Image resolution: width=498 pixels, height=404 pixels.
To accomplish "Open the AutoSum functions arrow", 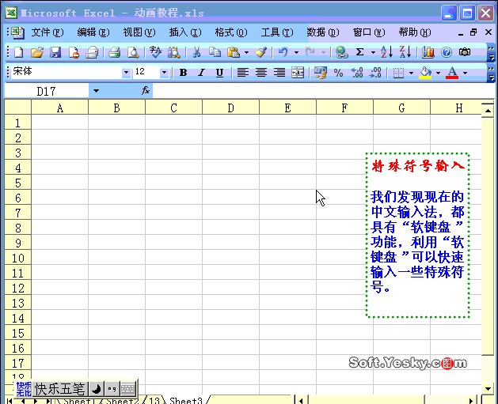I will 373,52.
